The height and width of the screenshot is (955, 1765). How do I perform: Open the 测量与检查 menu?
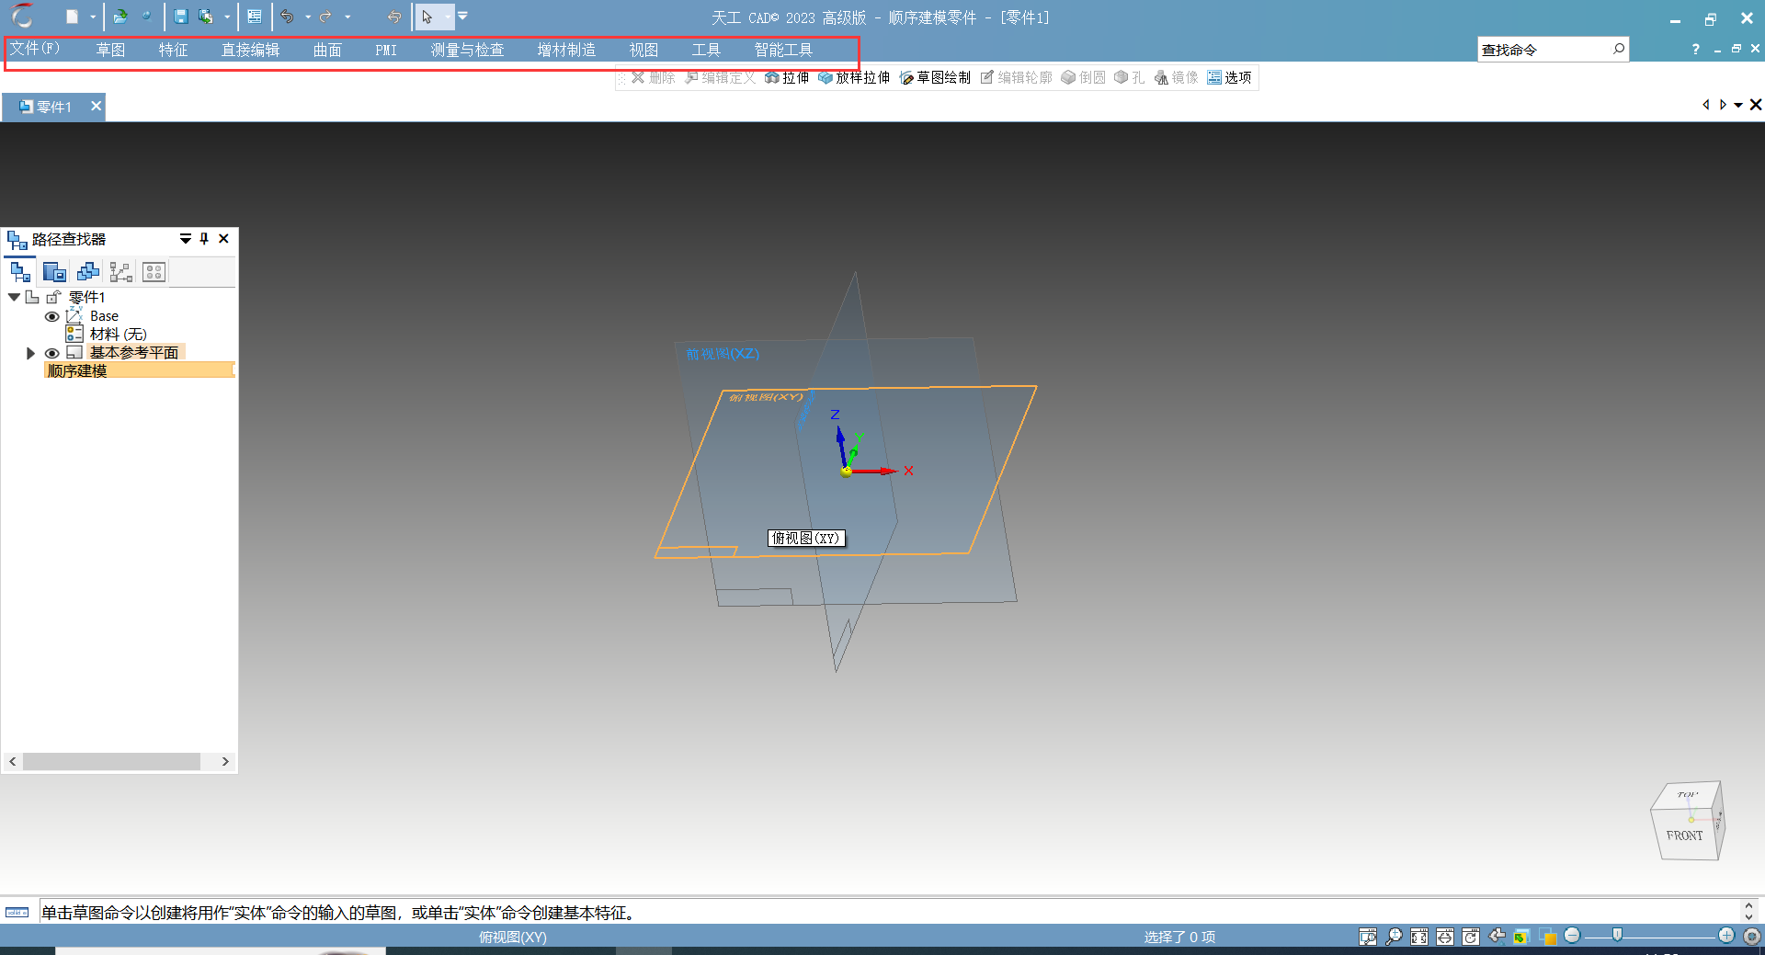click(x=467, y=50)
